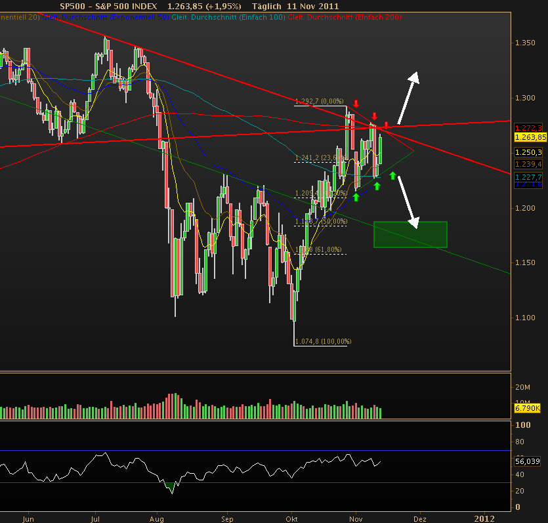Select the Einfach 100 moving average legend

coord(228,17)
